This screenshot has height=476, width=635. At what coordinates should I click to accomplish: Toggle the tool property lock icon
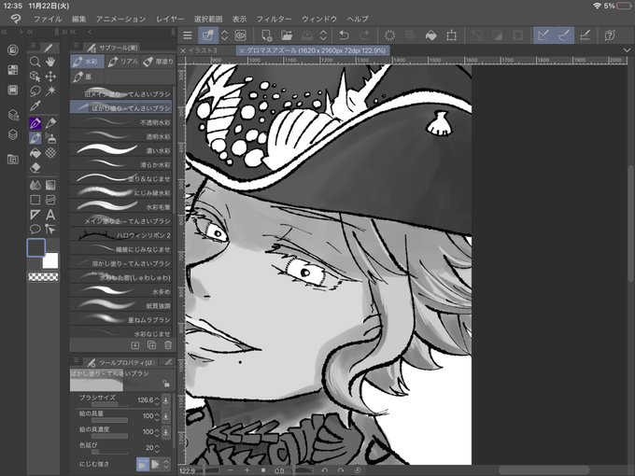166,383
